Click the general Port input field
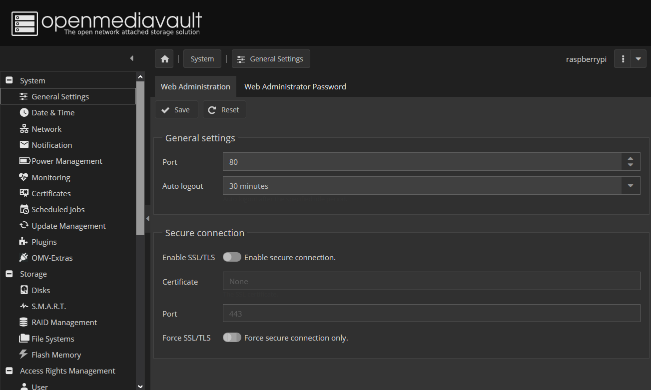 tap(422, 162)
